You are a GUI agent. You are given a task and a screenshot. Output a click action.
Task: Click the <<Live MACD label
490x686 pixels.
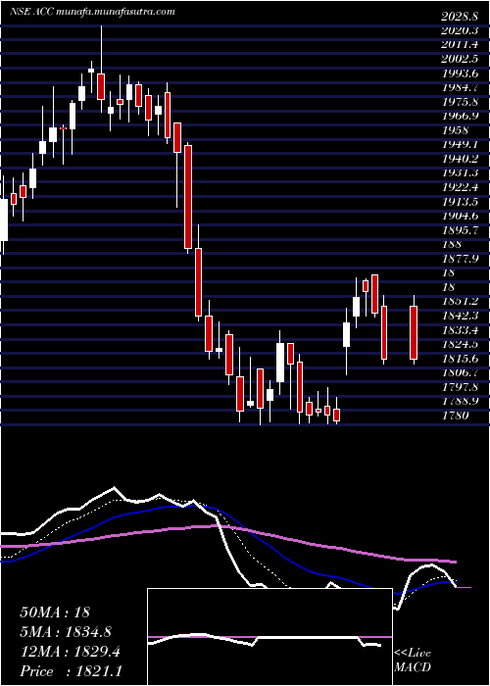(413, 661)
